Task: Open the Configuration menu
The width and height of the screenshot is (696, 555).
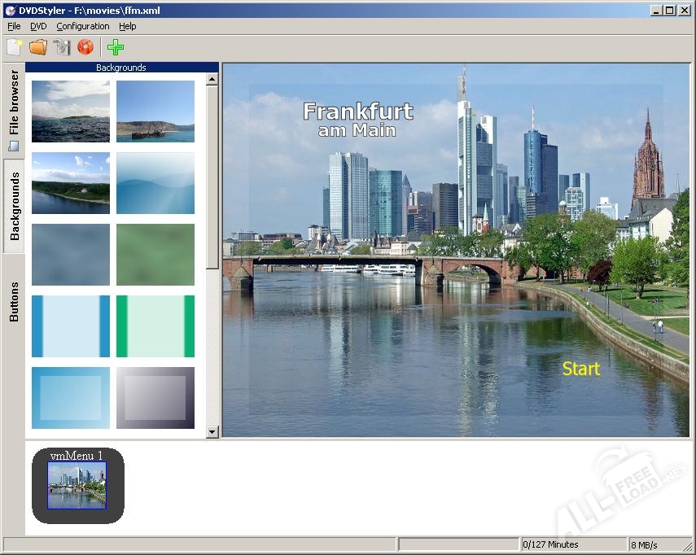Action: coord(82,26)
